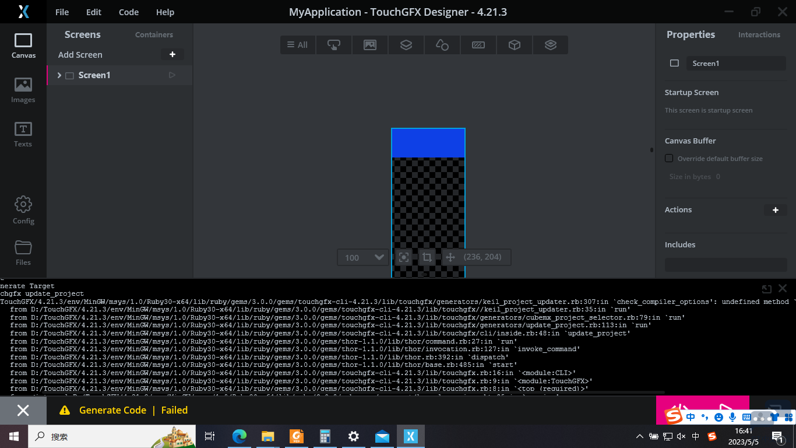Click the muted volume tray icon
Image resolution: width=796 pixels, height=448 pixels.
point(681,436)
